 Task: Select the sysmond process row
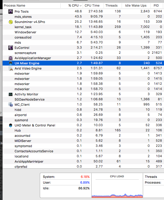pos(83,120)
